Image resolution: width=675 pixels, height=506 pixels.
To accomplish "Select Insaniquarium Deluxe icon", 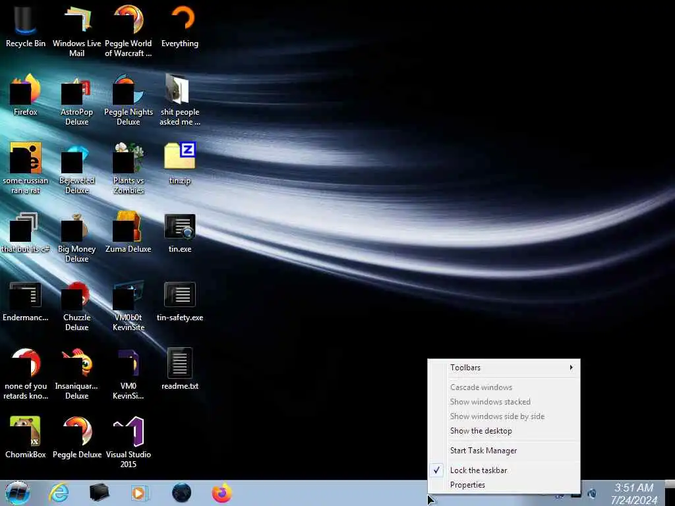I will tap(76, 374).
